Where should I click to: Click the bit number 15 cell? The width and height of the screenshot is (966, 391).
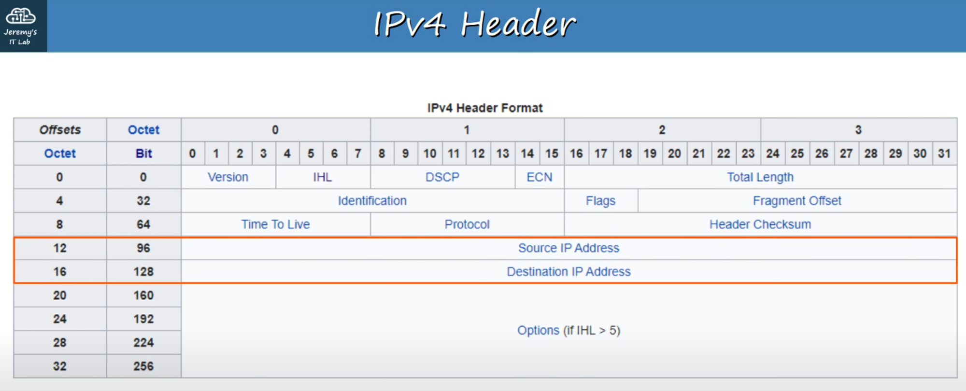click(x=552, y=154)
